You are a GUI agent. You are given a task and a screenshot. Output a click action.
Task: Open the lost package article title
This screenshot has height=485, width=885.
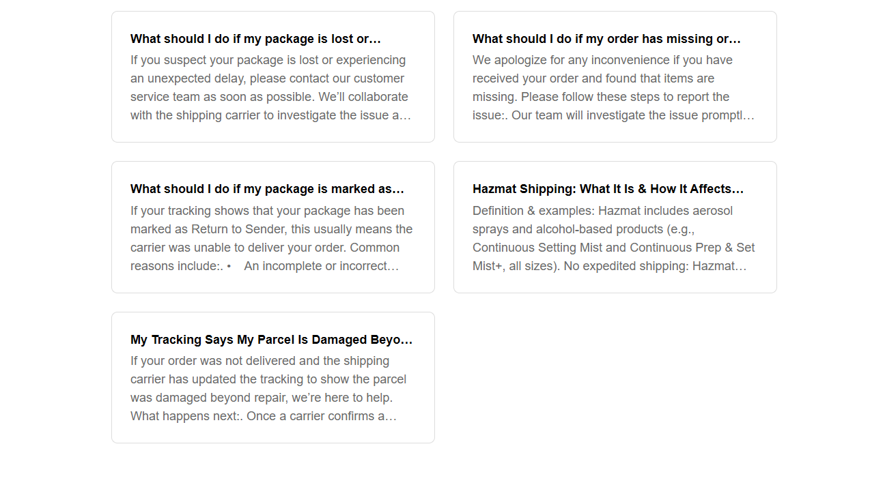pyautogui.click(x=255, y=39)
